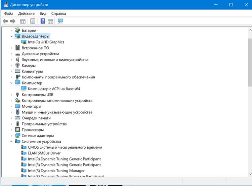
Task: Open the Properties toolbar icon
Action: [x=33, y=21]
